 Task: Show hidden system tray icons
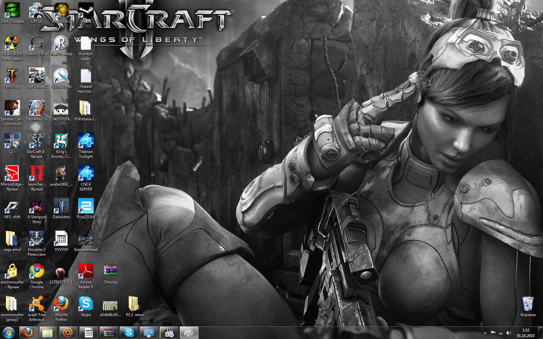(x=485, y=333)
